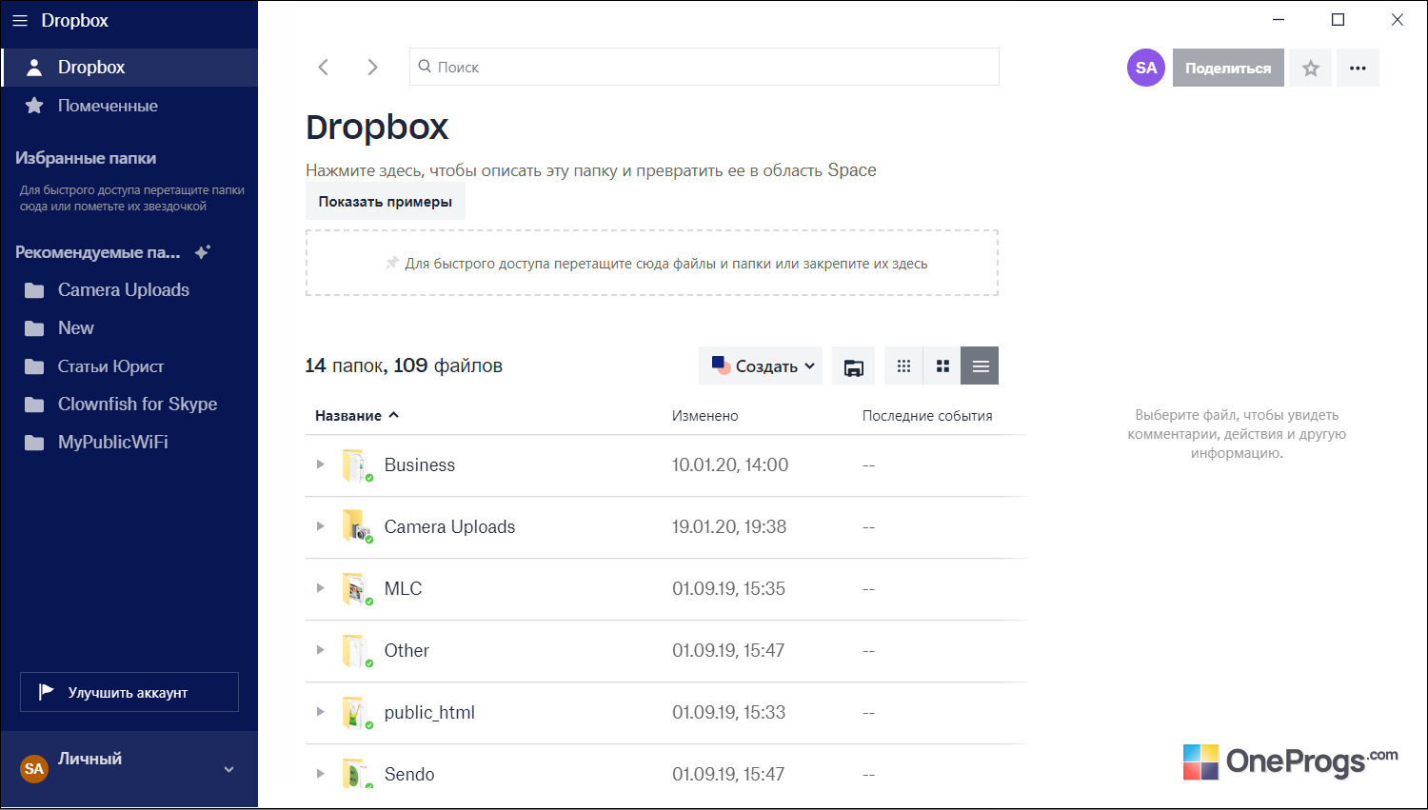Click the Улучшить аккаунт button
Image resolution: width=1428 pixels, height=810 pixels.
(x=129, y=692)
